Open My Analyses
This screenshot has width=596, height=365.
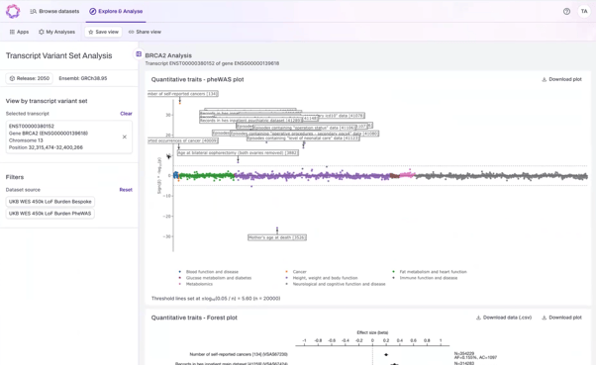tap(56, 32)
